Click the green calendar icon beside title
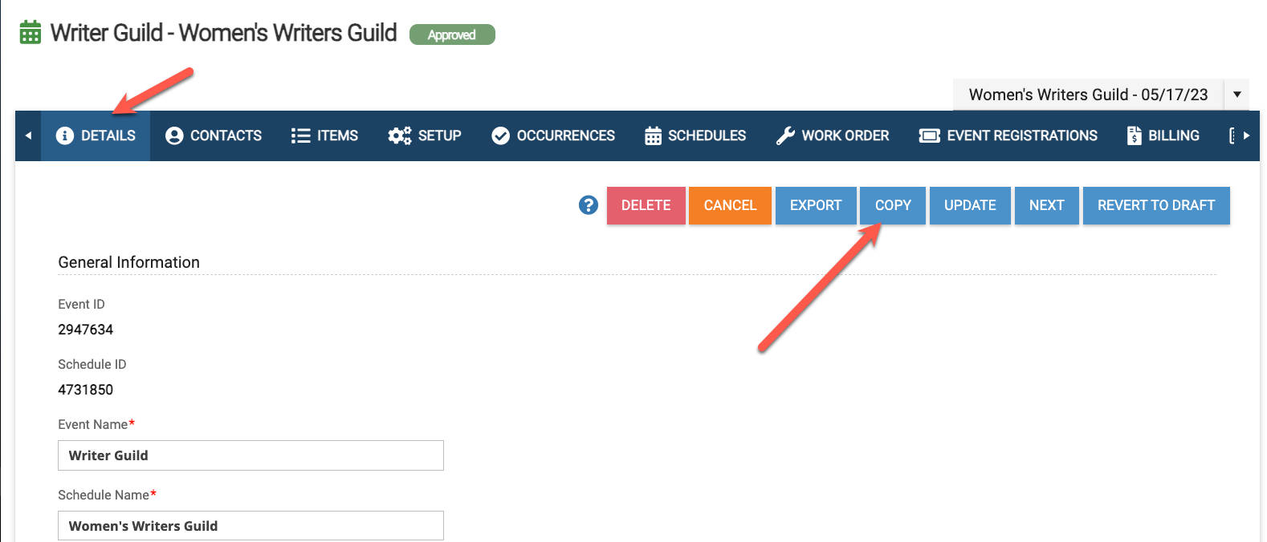Screen dimensions: 1267x542 31,33
